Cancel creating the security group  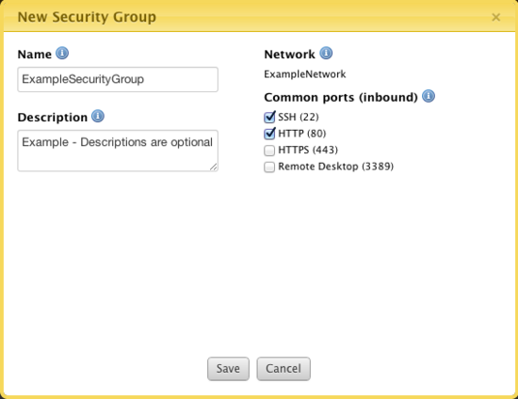point(283,369)
